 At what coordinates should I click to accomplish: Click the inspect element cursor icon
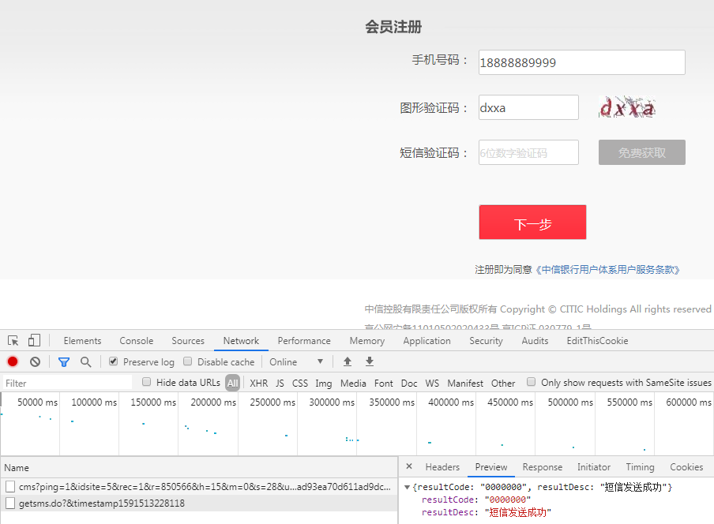pos(13,340)
